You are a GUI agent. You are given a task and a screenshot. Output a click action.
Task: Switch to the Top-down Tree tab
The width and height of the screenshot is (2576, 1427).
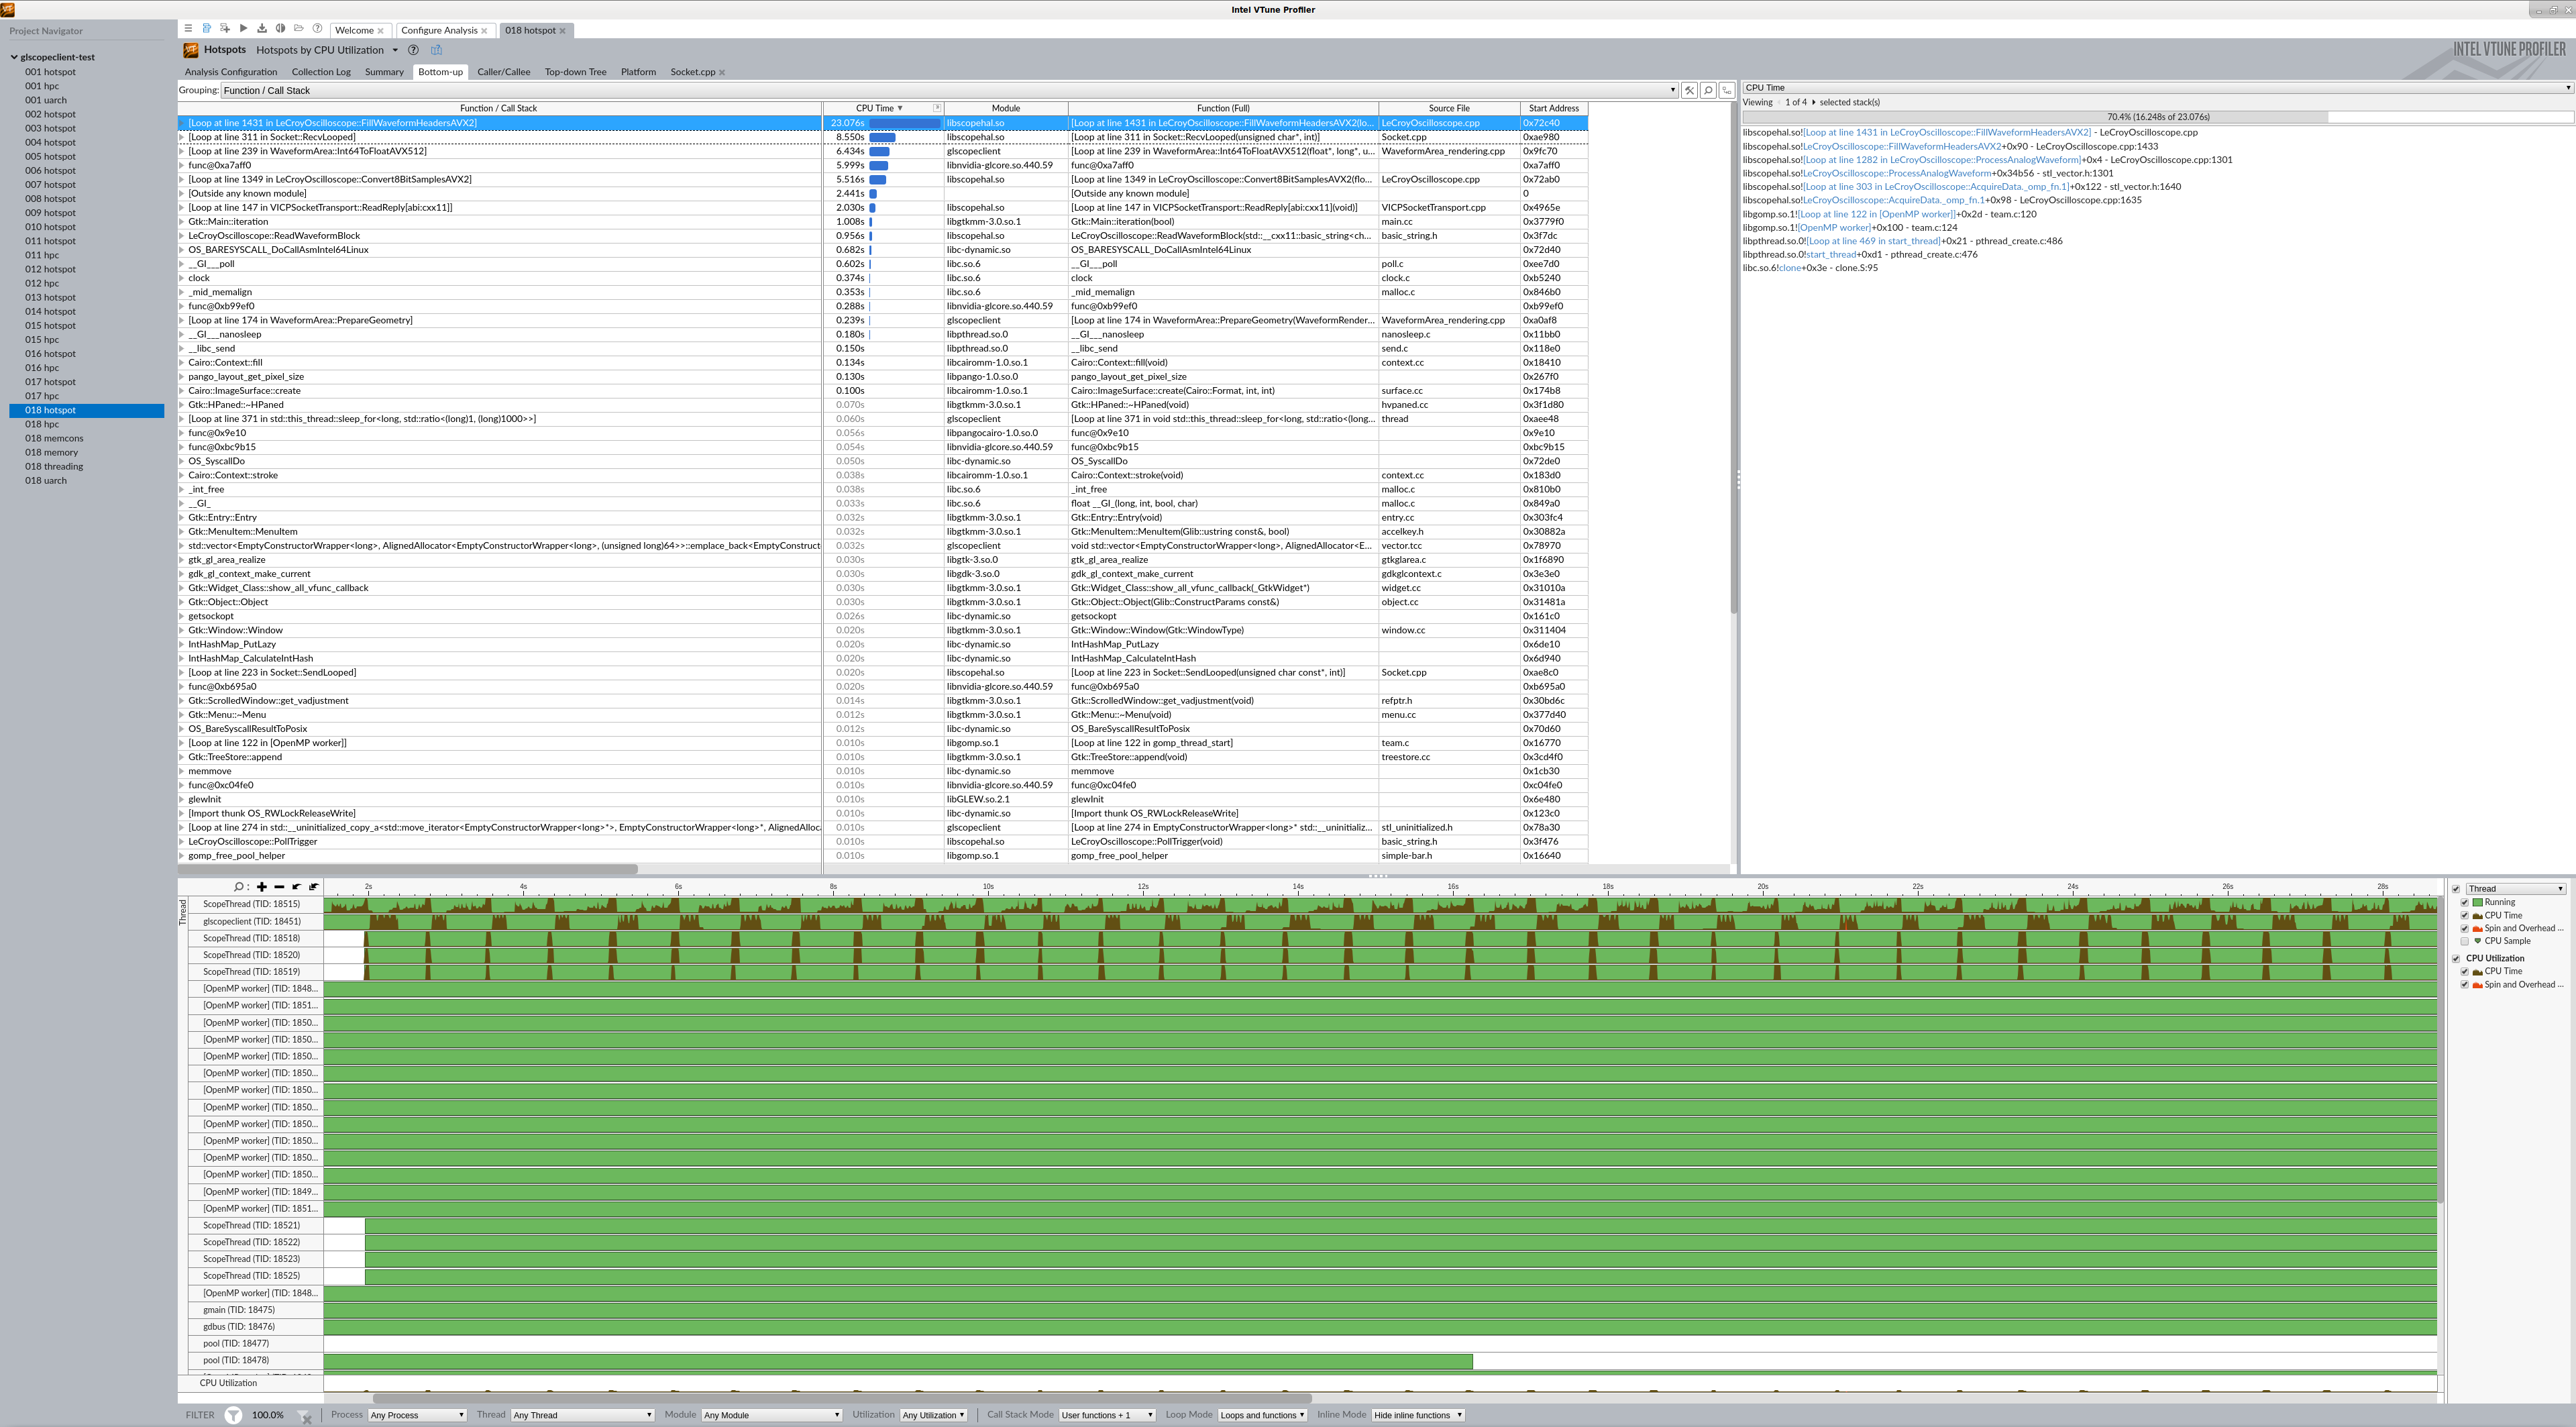coord(575,72)
